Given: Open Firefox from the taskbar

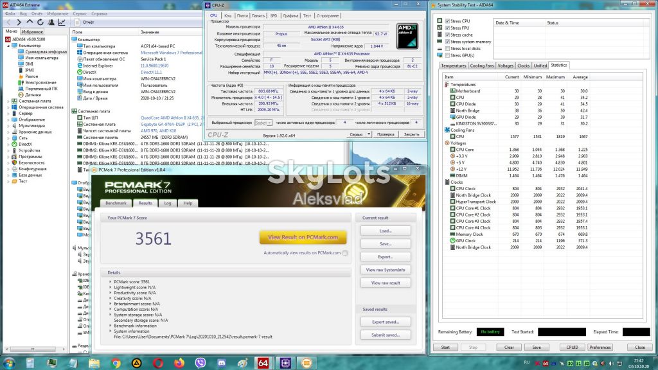Looking at the screenshot, I should 179,363.
